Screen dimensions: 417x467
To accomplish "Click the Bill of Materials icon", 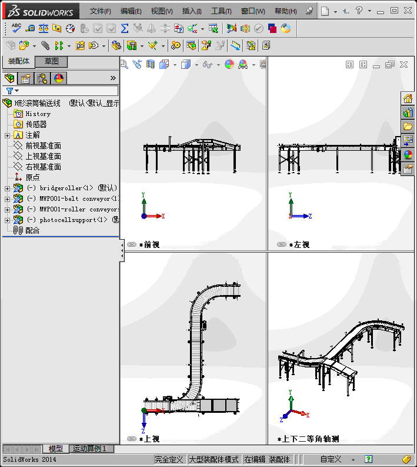I will click(191, 45).
